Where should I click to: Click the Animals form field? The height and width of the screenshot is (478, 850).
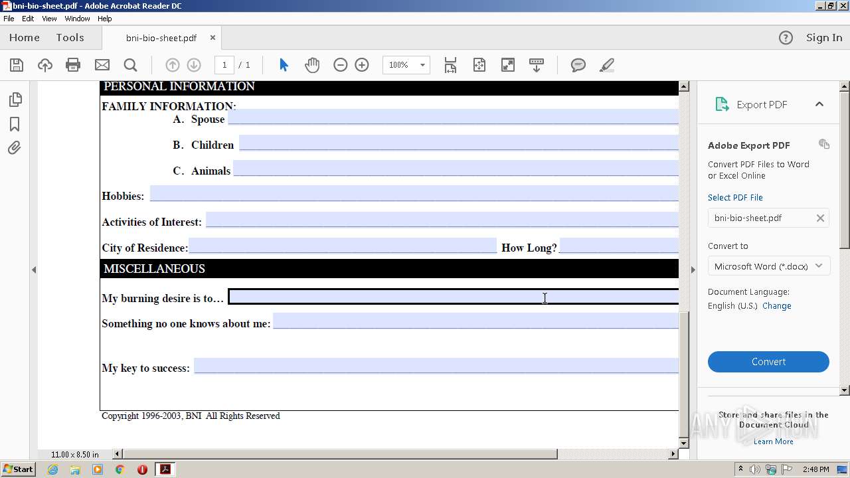[x=456, y=168]
